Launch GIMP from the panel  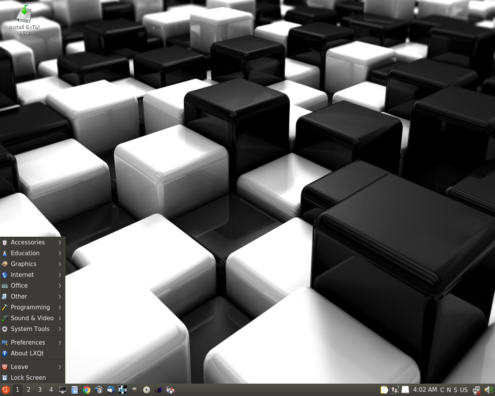point(135,390)
